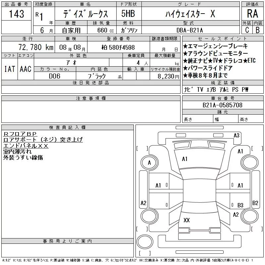This screenshot has width=265, height=265.
Task: Select sales point 車検8年8月まで
Action: tap(205, 75)
